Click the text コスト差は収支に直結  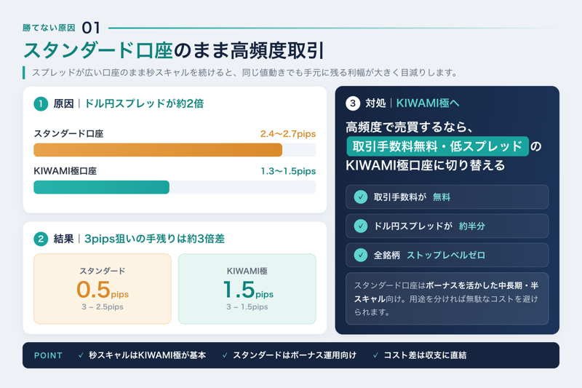pos(425,355)
